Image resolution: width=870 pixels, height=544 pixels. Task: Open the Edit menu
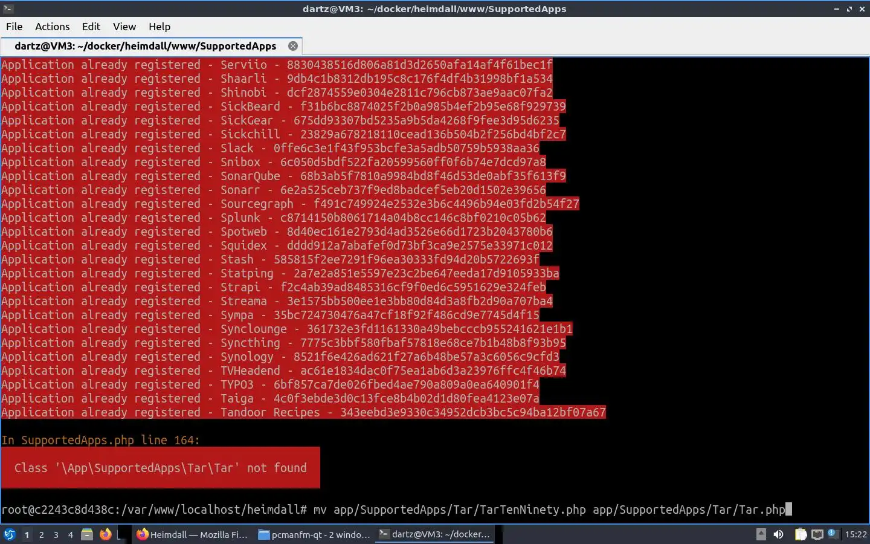[91, 27]
